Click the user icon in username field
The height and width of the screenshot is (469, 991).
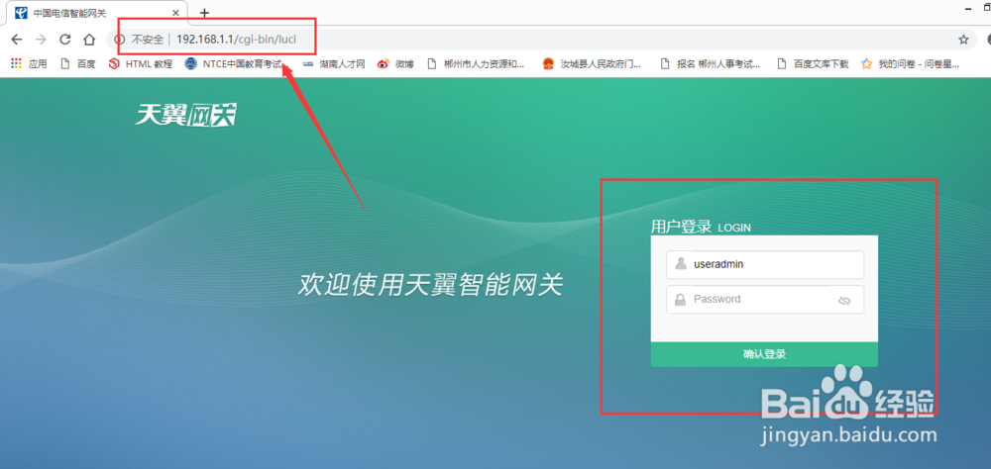pyautogui.click(x=680, y=264)
